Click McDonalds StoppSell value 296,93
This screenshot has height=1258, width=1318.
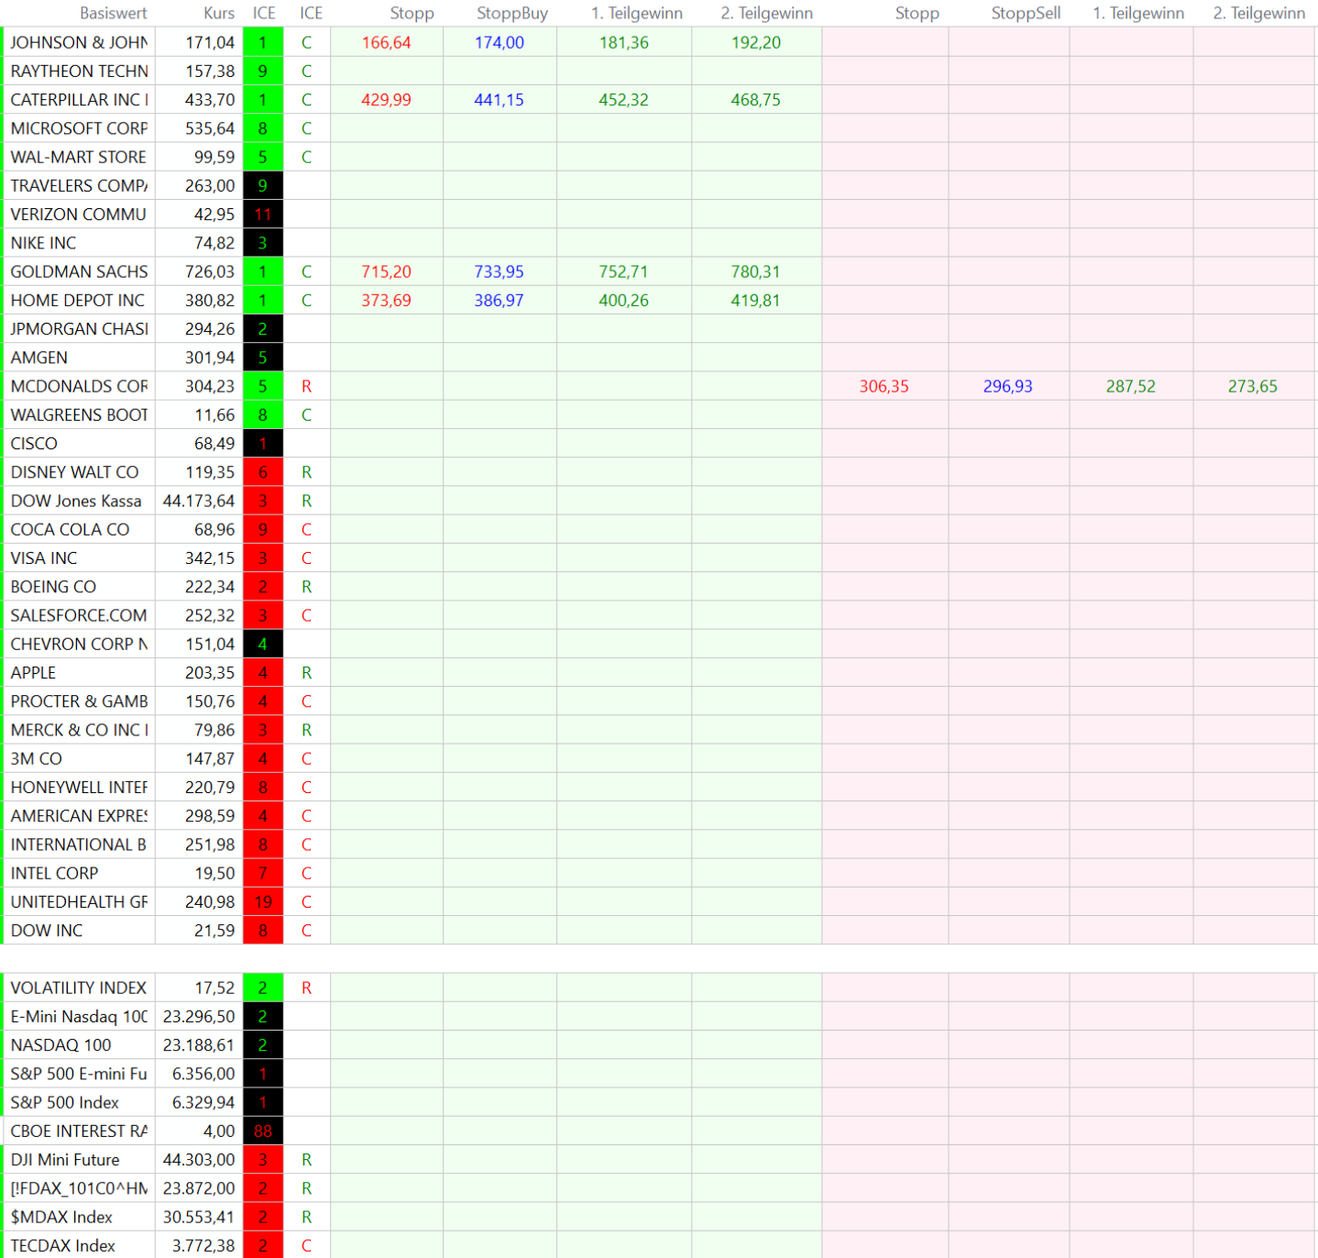tap(1007, 386)
